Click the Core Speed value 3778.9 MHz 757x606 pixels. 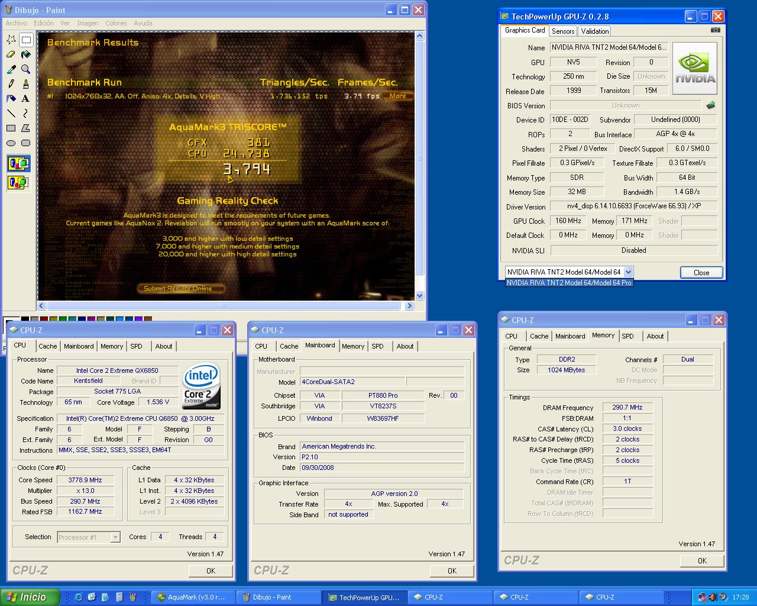pyautogui.click(x=85, y=480)
